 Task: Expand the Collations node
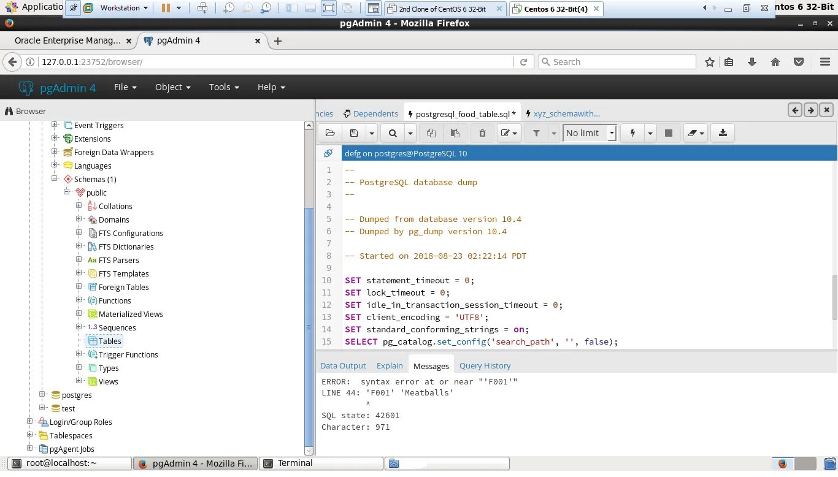pos(79,205)
